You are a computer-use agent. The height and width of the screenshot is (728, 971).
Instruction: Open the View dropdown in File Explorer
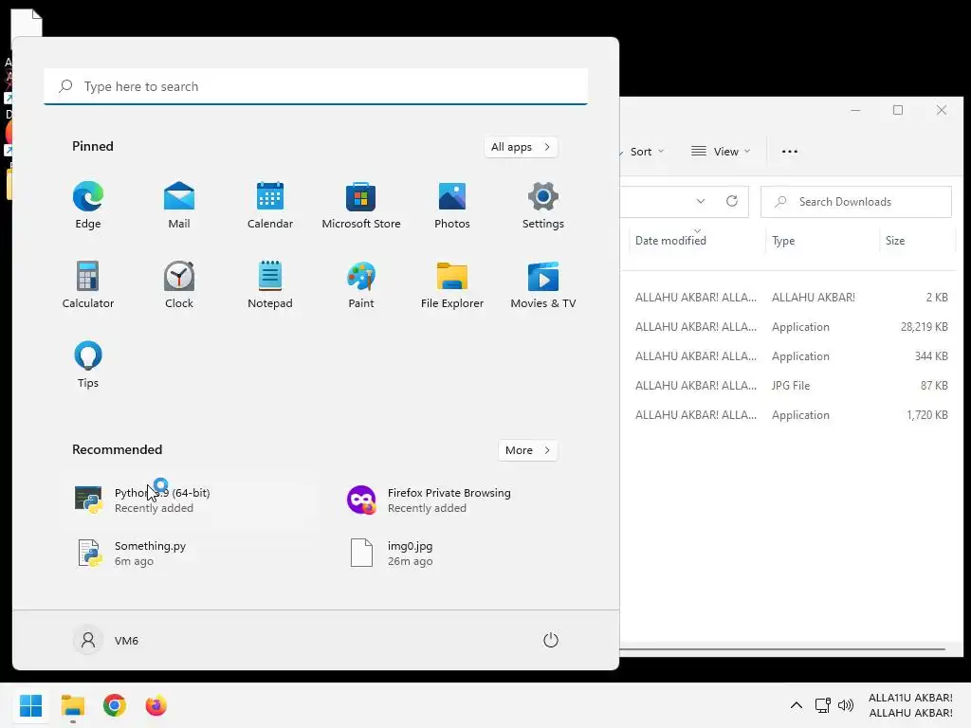[x=721, y=152]
